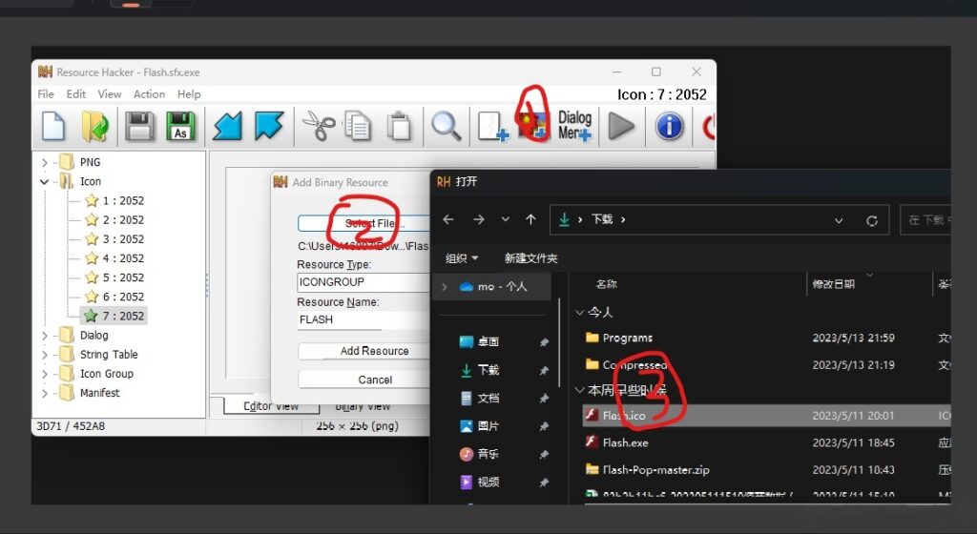This screenshot has width=977, height=534.
Task: Click the blue import arrow icon pointing down-left
Action: click(227, 126)
